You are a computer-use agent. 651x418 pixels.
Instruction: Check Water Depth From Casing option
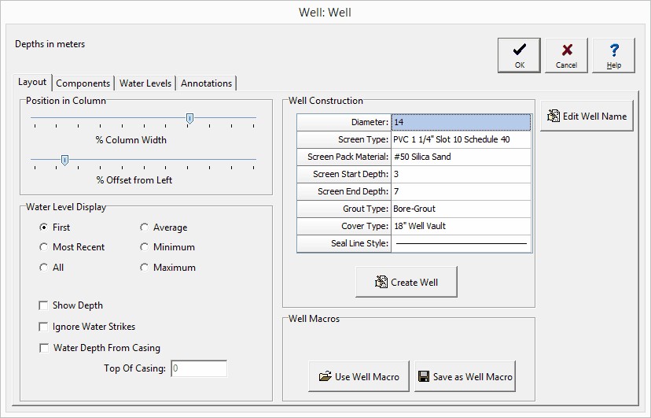point(44,348)
